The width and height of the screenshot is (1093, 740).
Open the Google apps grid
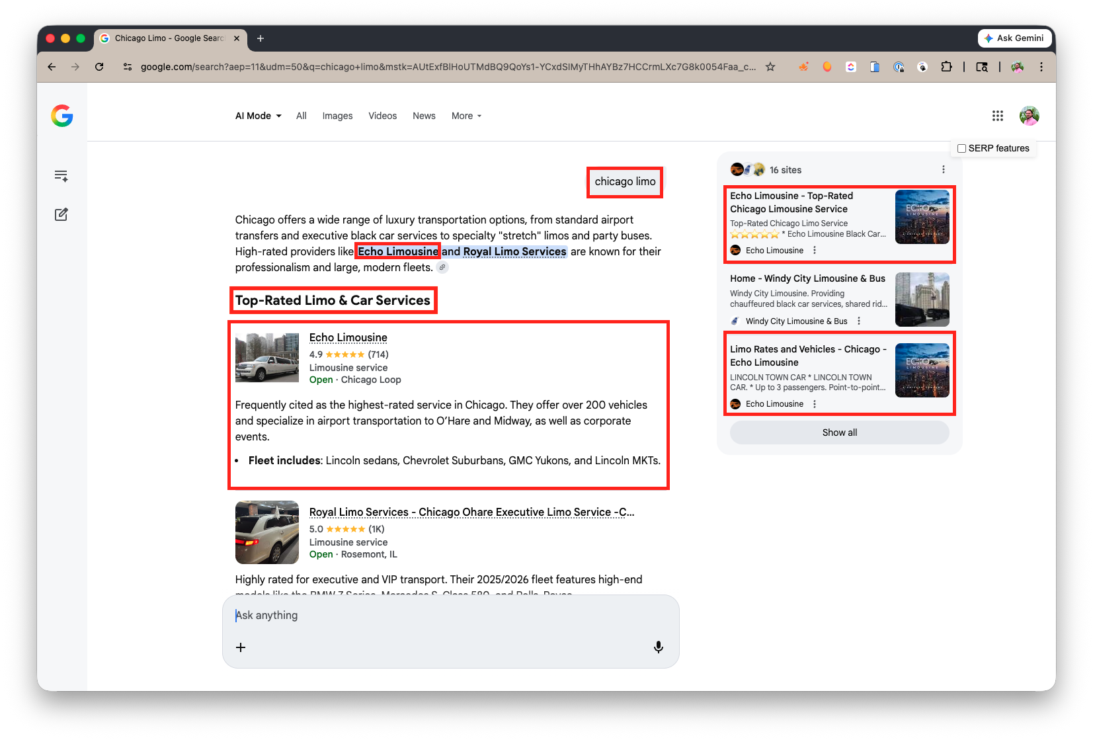click(x=997, y=116)
